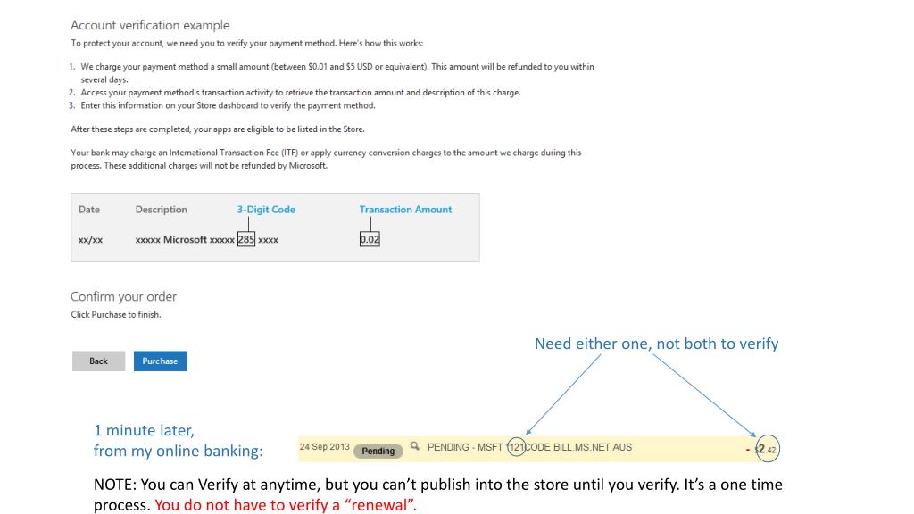This screenshot has width=914, height=514.
Task: Click 'from my online banking:' caption
Action: tap(178, 451)
